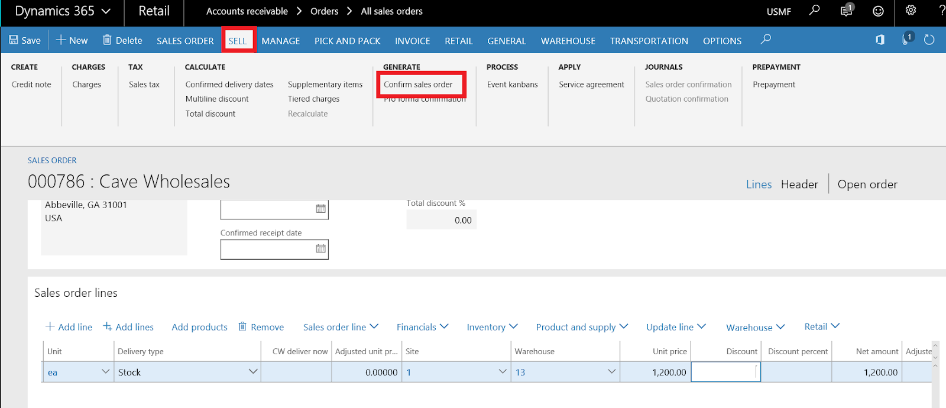Expand the Warehouse column dropdown
This screenshot has height=408, width=946.
tap(611, 372)
